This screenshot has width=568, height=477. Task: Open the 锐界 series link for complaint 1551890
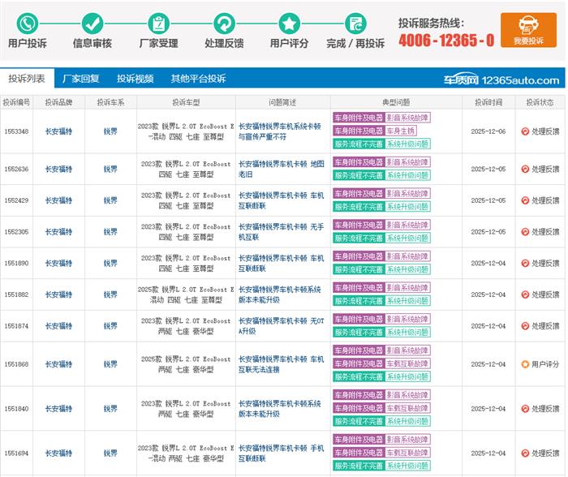coord(110,264)
